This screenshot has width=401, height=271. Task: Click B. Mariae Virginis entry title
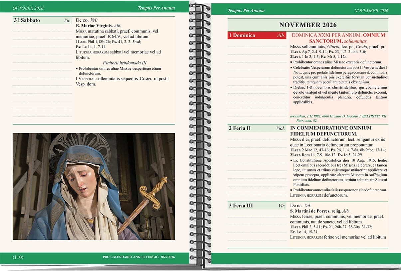coord(95,26)
